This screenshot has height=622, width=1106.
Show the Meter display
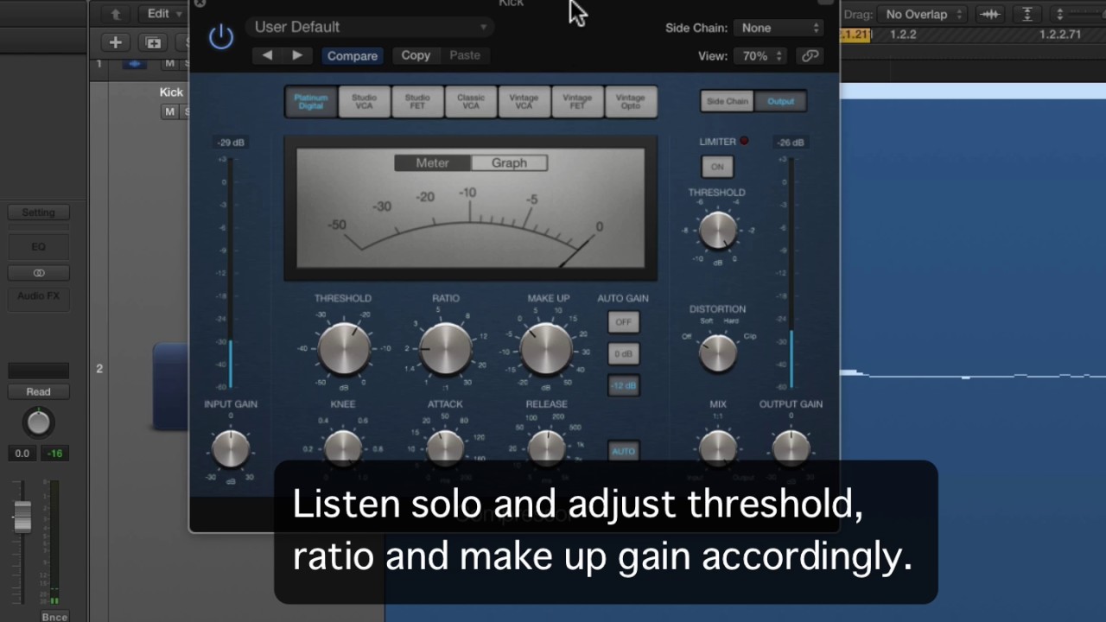(x=432, y=162)
